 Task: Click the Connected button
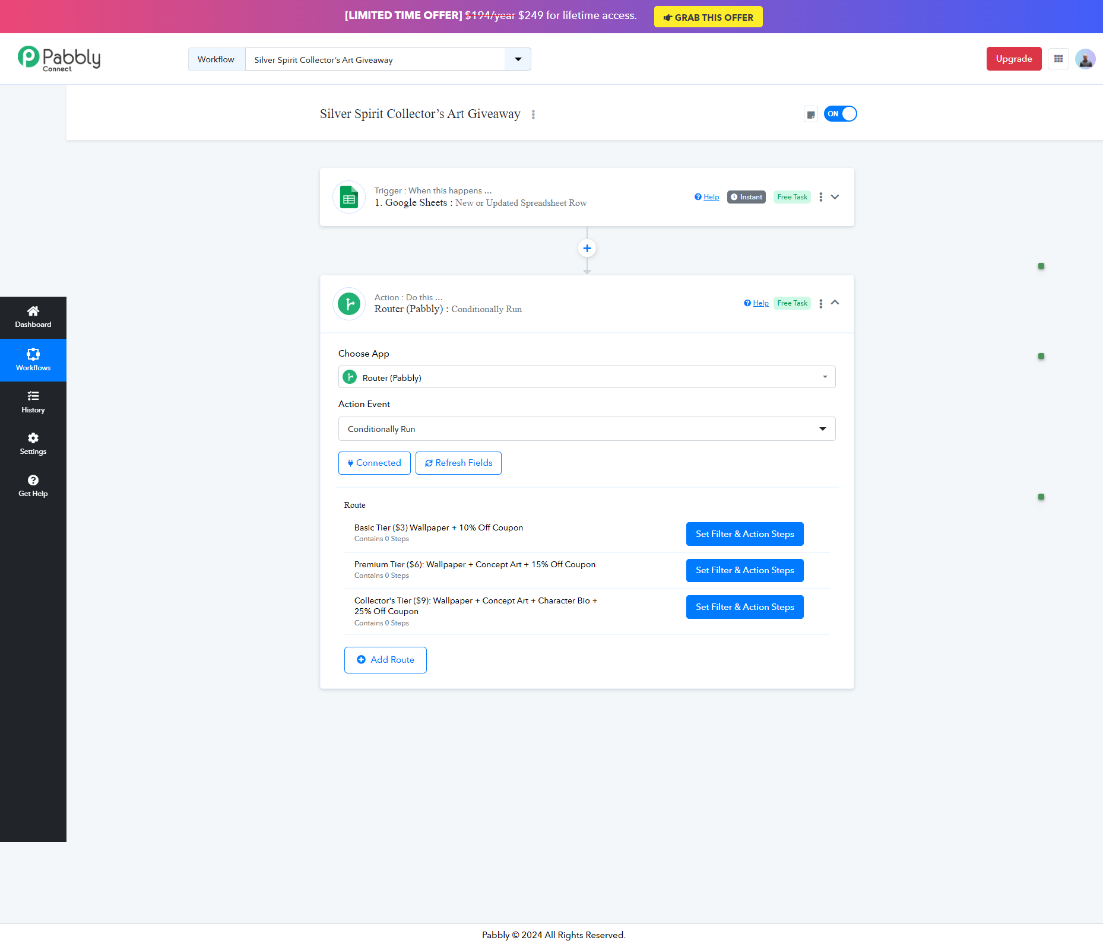375,463
